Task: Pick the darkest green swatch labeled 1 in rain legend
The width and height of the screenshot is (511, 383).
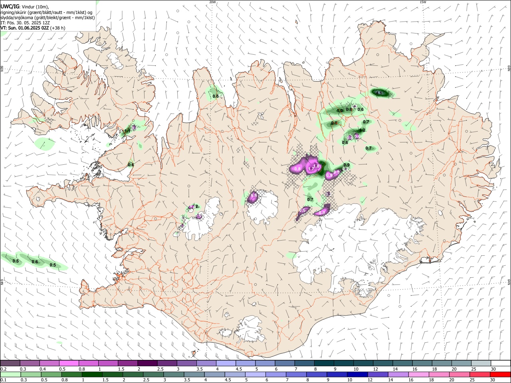Action: click(92, 374)
